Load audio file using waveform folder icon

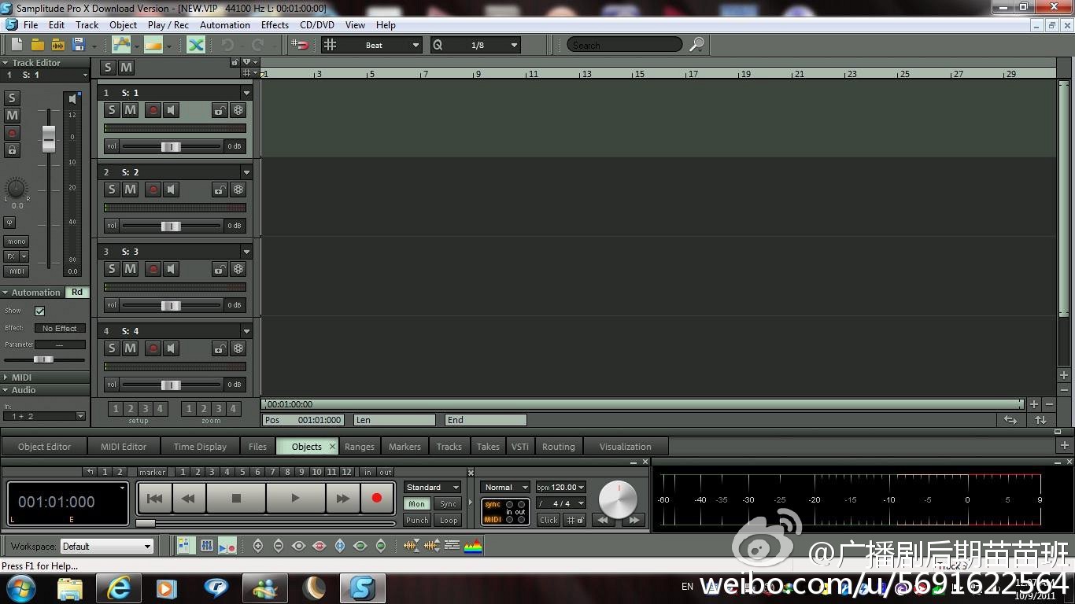57,45
